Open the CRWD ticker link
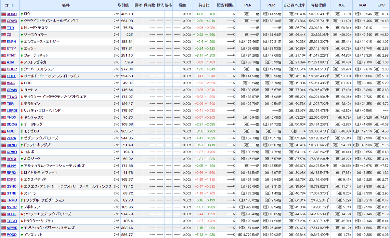Image resolution: width=390 pixels, height=238 pixels. point(12,21)
